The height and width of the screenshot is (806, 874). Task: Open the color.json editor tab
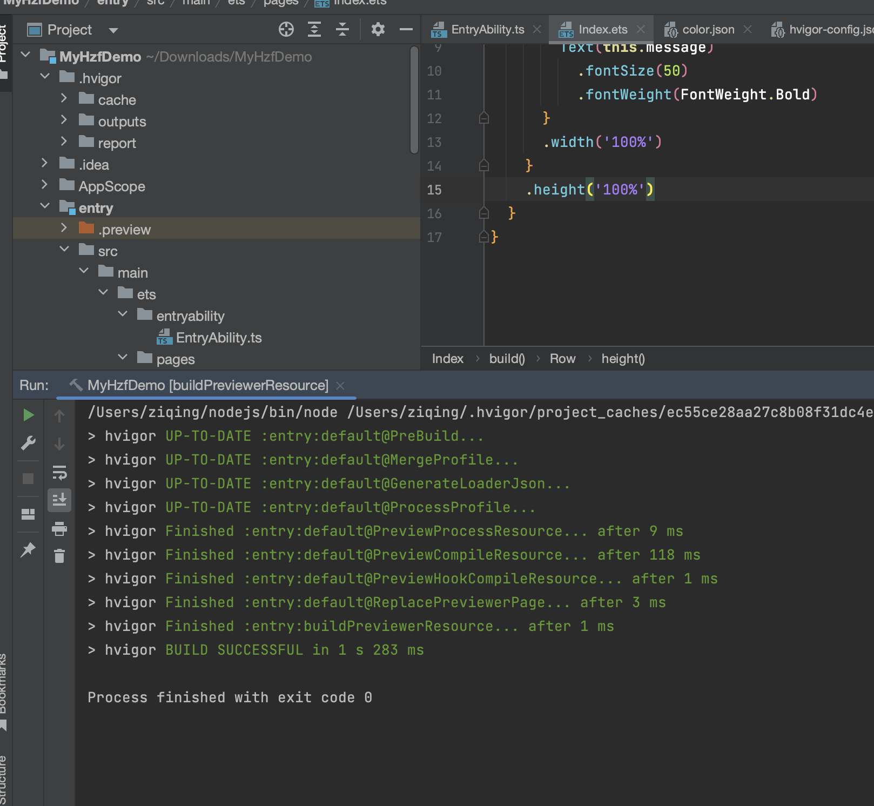[x=708, y=30]
